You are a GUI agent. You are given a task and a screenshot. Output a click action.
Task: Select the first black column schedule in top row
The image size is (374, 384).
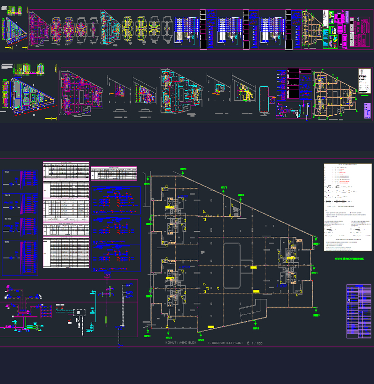[x=203, y=29]
